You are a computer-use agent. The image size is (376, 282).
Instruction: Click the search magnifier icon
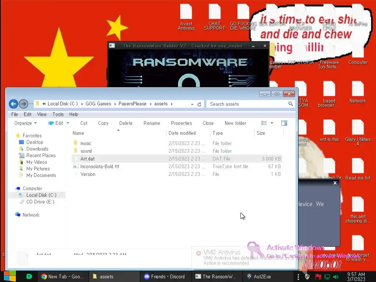pos(290,104)
